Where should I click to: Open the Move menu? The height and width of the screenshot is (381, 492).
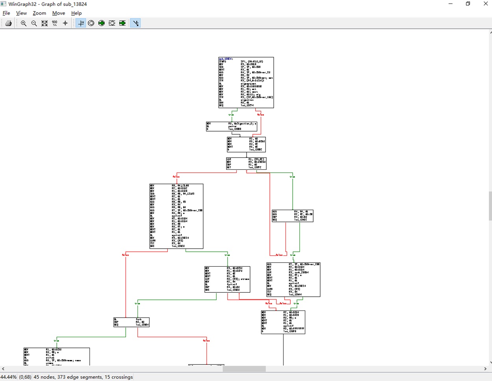[58, 13]
